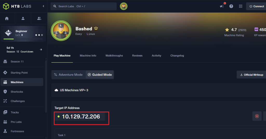Click the large Bashed machine avatar

click(61, 31)
